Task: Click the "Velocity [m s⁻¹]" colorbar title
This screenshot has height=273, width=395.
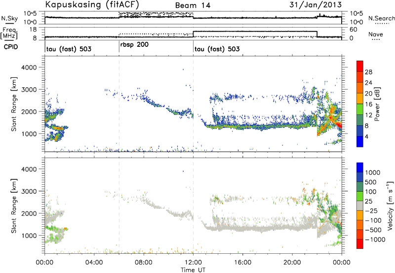Action: 390,205
